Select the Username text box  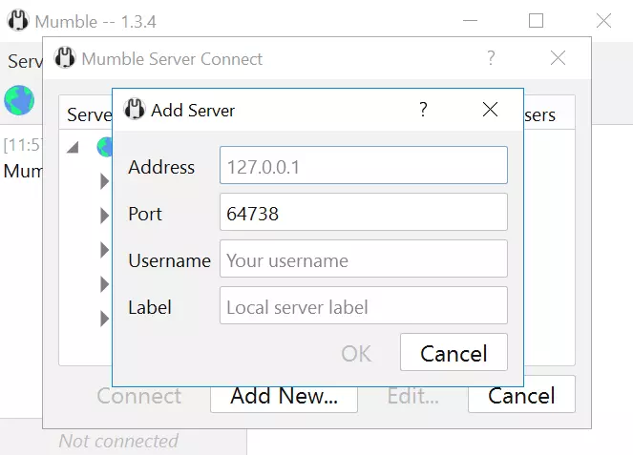tap(363, 260)
